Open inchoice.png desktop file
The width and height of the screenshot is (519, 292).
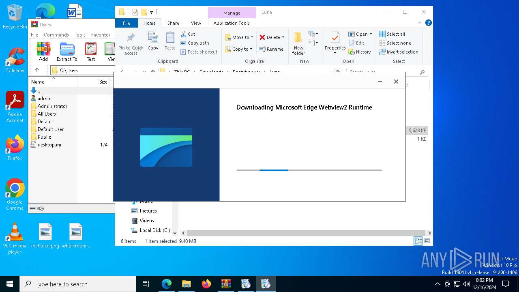(x=45, y=236)
